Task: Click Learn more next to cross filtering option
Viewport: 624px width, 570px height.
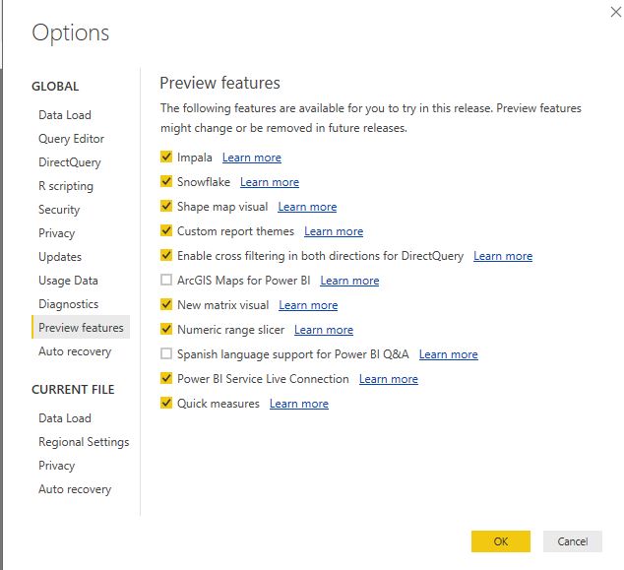Action: [x=502, y=256]
